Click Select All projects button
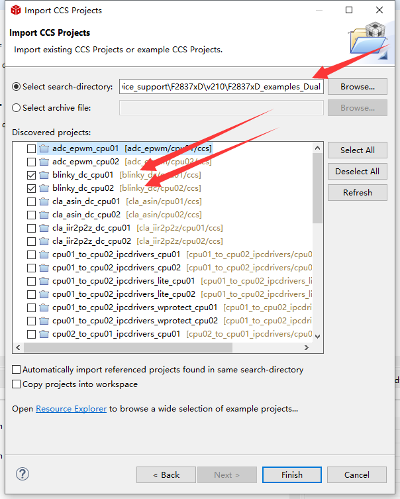The width and height of the screenshot is (400, 499). pyautogui.click(x=358, y=150)
